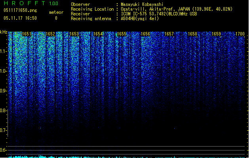Click the 1655 time marker

pyautogui.click(x=122, y=34)
